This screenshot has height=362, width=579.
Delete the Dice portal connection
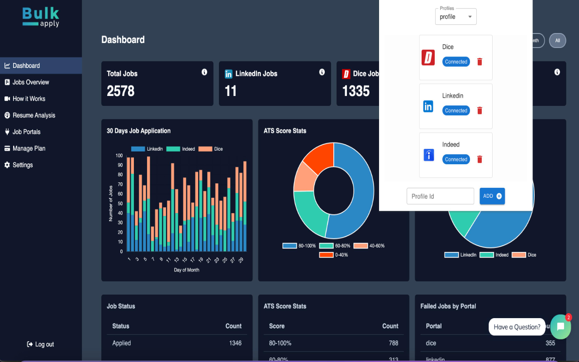[480, 62]
